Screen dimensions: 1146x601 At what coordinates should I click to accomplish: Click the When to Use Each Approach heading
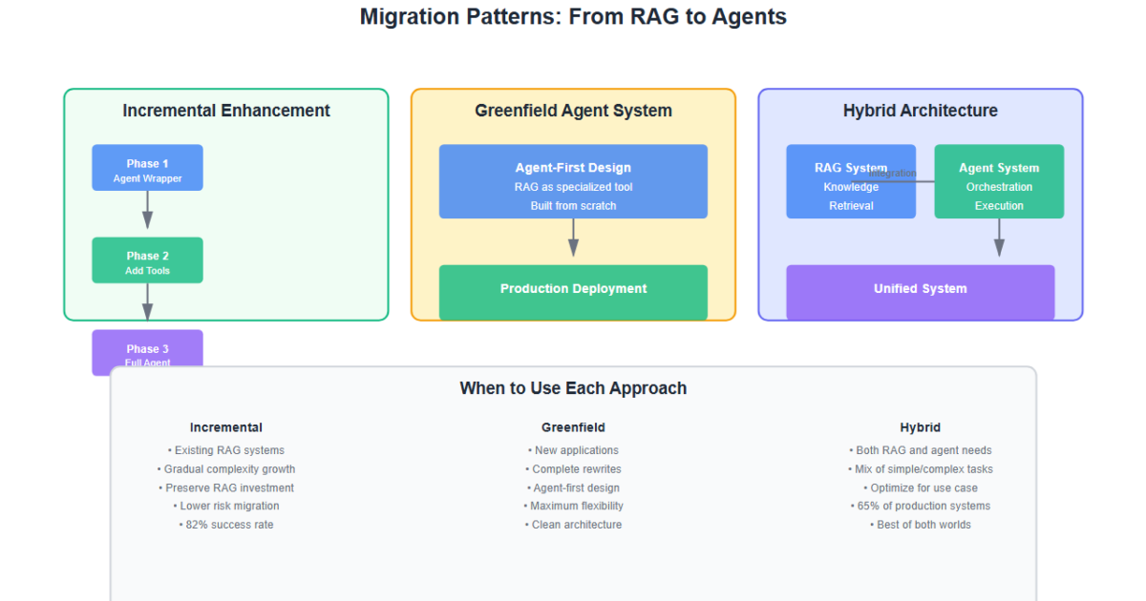click(573, 388)
